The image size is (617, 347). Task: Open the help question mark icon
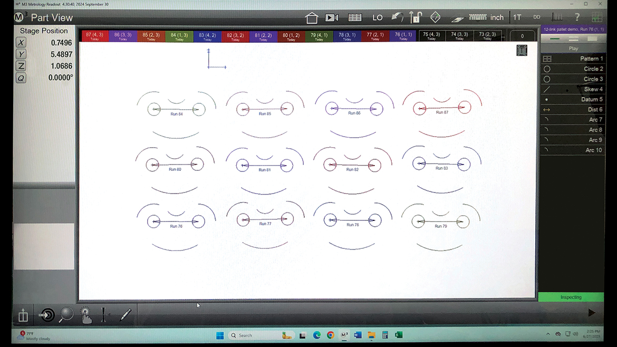[x=577, y=17]
